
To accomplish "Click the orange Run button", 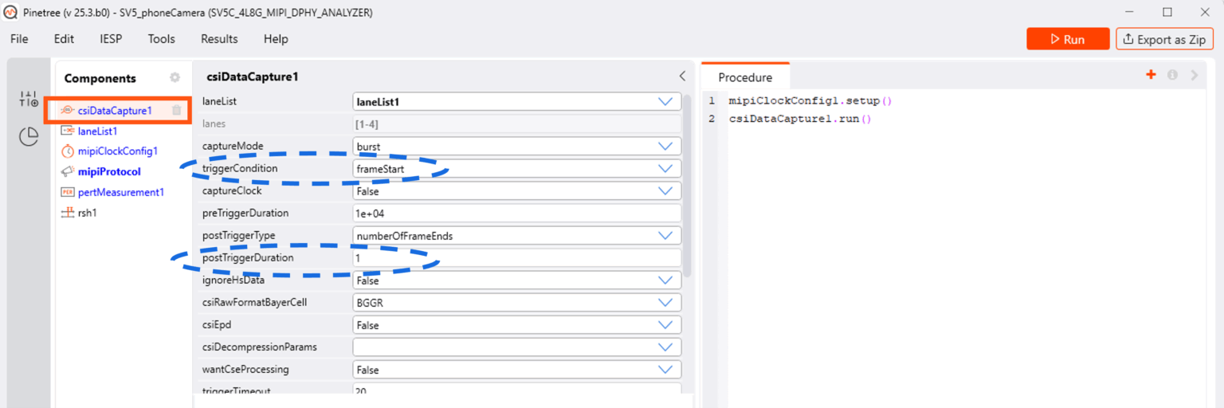I will [x=1068, y=39].
